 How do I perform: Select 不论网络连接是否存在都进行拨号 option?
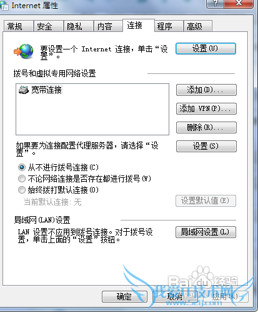pyautogui.click(x=22, y=179)
